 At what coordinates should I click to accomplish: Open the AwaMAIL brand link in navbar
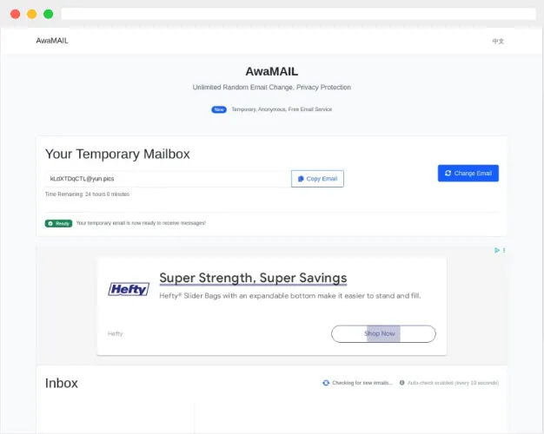coord(52,41)
